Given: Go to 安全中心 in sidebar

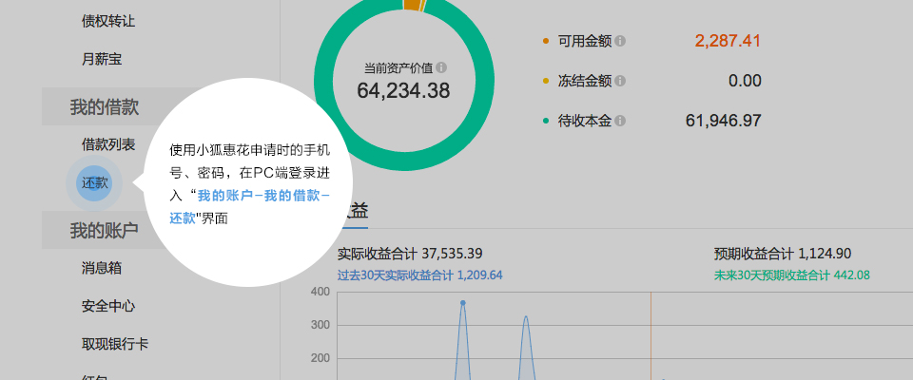Looking at the screenshot, I should click(107, 306).
